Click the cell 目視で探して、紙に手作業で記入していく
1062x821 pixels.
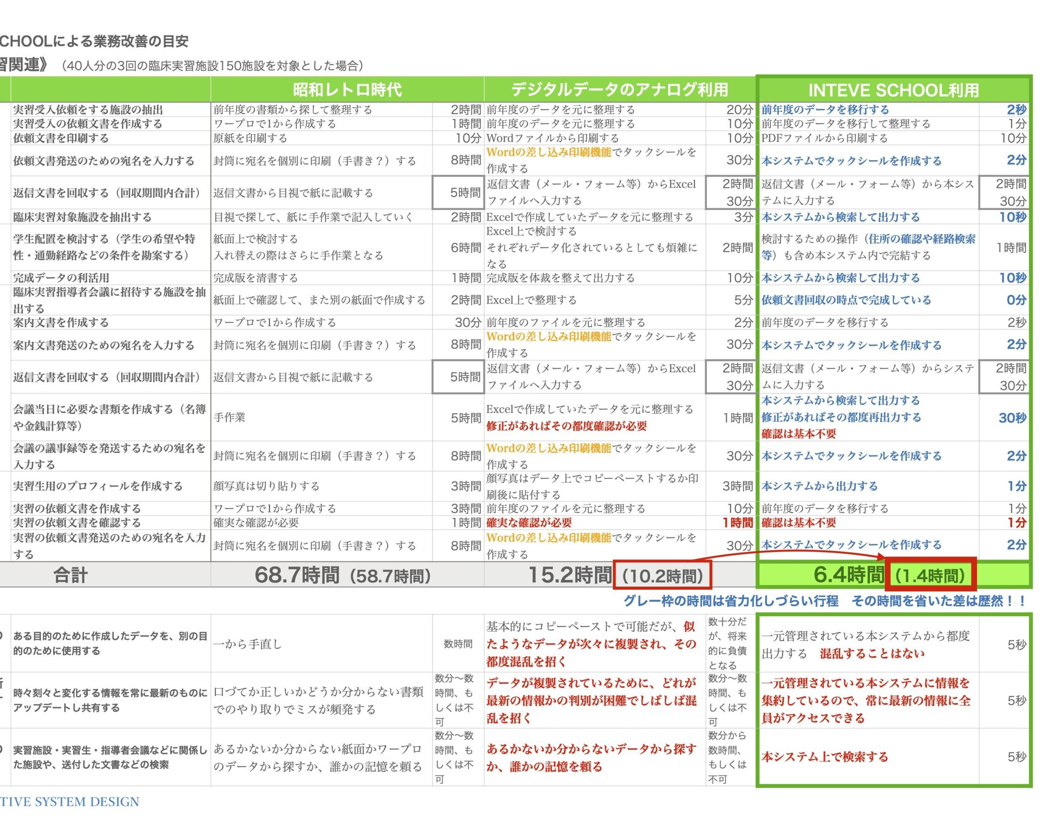click(314, 217)
